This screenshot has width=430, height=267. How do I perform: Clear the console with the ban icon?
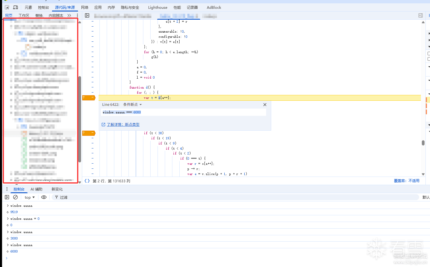tap(15, 197)
